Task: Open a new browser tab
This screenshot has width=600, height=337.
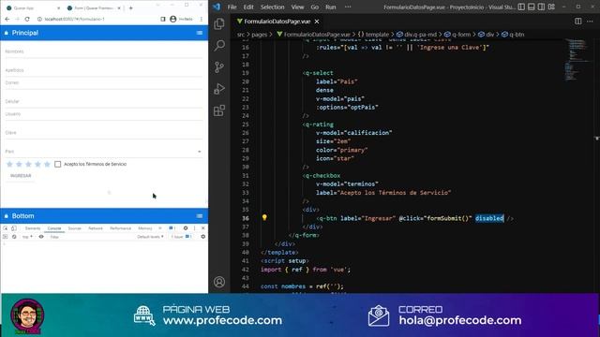Action: 131,7
